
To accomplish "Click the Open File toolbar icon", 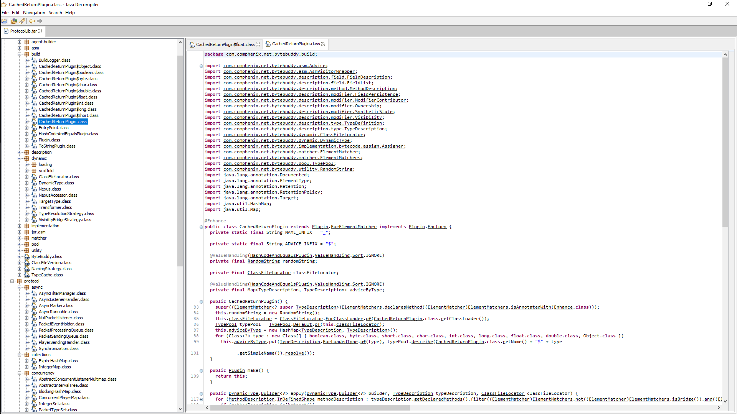I will click(4, 21).
